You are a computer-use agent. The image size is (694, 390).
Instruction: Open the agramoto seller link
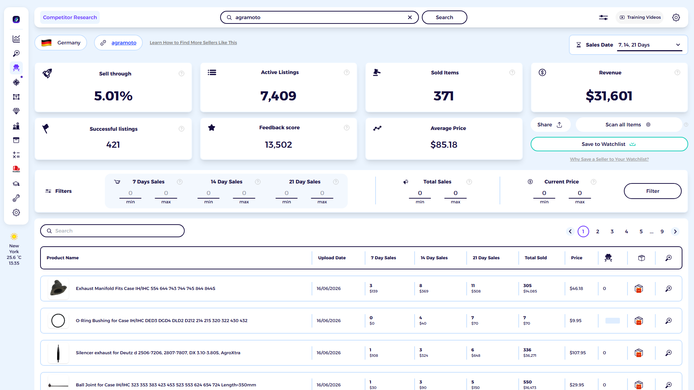pos(124,43)
